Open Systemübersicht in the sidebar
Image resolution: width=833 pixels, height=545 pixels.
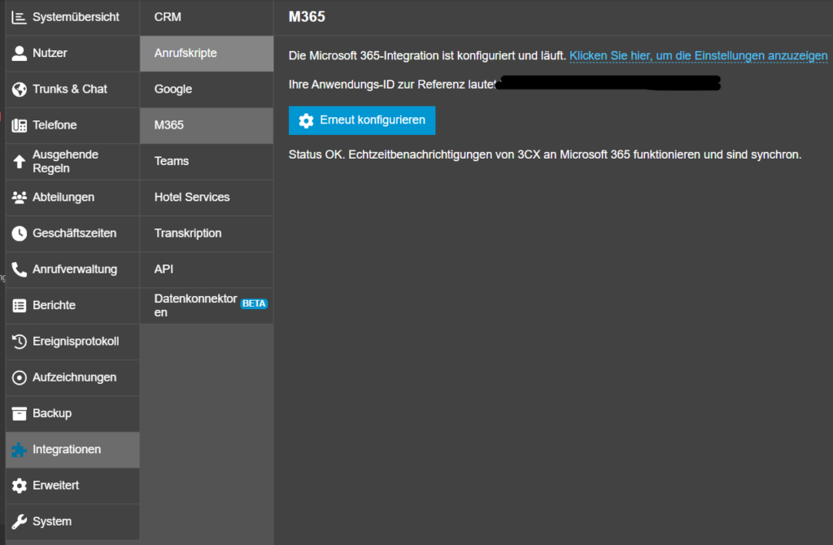click(72, 18)
